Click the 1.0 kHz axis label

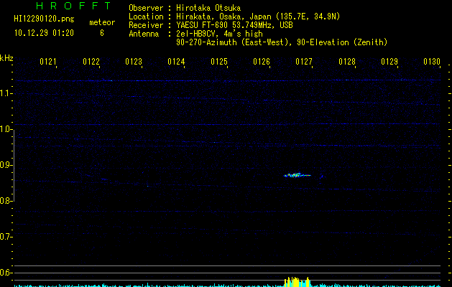(x=6, y=129)
